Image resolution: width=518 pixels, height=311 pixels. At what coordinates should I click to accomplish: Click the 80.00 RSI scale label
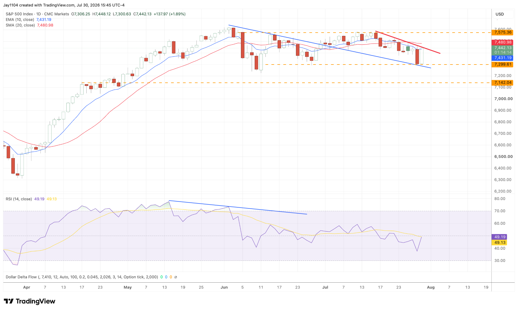pos(500,199)
